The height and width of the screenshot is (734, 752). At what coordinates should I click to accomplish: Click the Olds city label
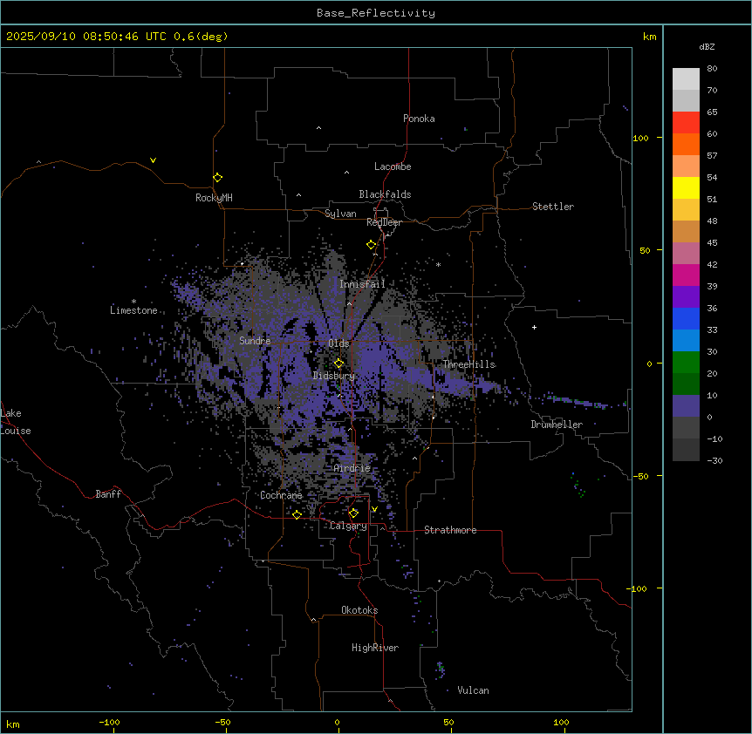pyautogui.click(x=338, y=343)
